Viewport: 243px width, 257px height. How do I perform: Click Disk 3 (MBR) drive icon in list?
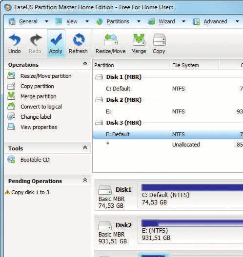(x=99, y=123)
